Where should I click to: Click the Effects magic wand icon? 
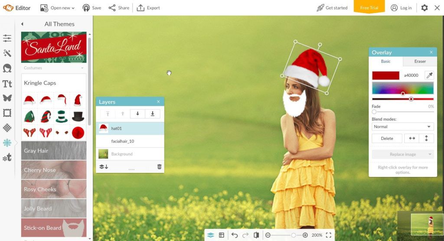click(x=7, y=53)
